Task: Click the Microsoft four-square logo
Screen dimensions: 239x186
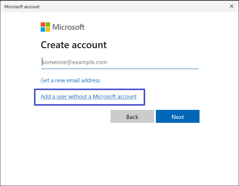Action: point(45,27)
